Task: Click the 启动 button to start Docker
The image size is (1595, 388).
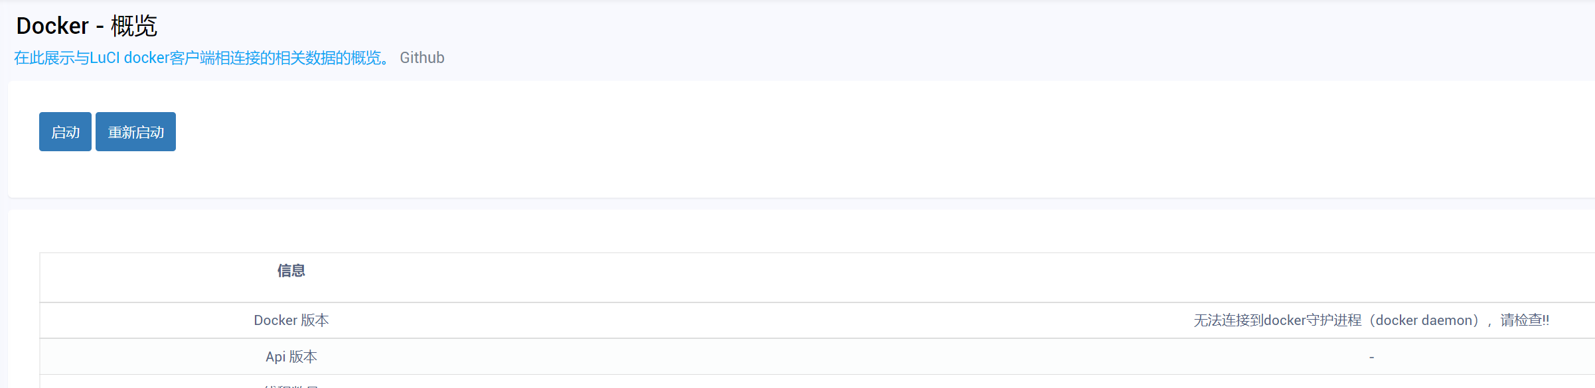Action: (64, 131)
